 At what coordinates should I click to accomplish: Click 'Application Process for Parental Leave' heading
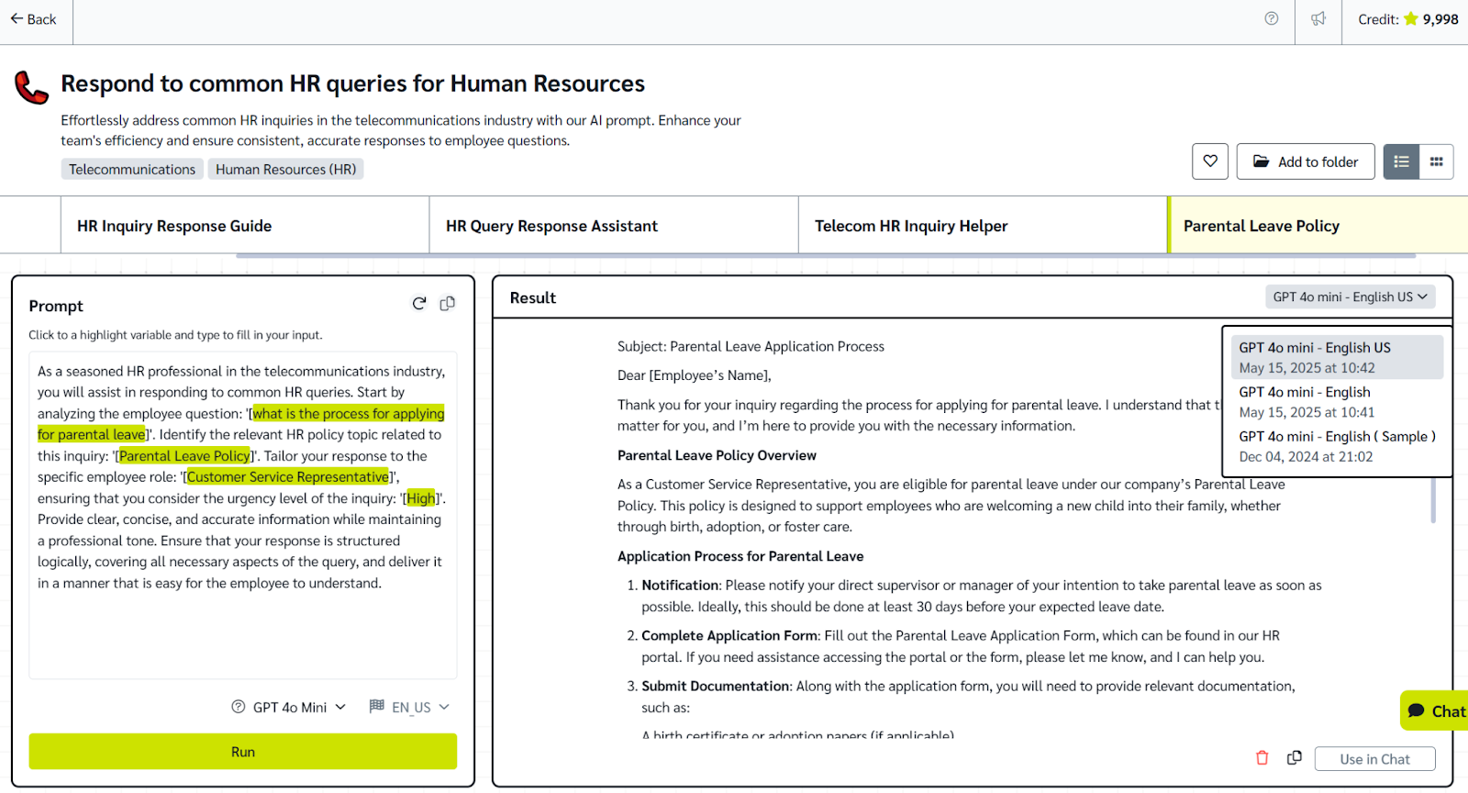coord(740,556)
